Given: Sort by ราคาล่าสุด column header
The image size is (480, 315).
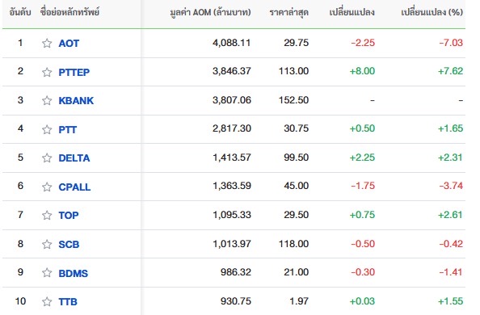Looking at the screenshot, I should coord(289,13).
